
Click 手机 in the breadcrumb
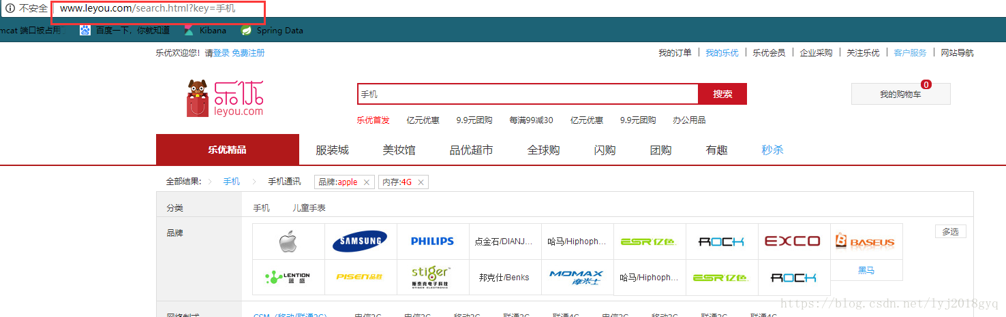click(x=232, y=182)
